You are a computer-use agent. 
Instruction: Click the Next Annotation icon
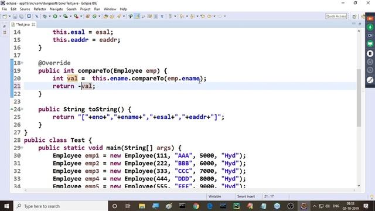(x=182, y=16)
